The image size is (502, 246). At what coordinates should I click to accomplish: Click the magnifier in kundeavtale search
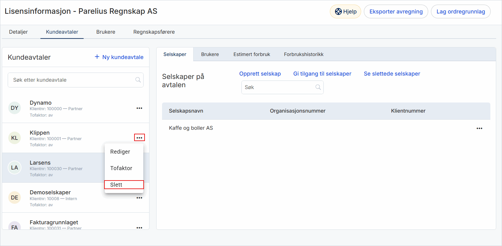point(138,80)
